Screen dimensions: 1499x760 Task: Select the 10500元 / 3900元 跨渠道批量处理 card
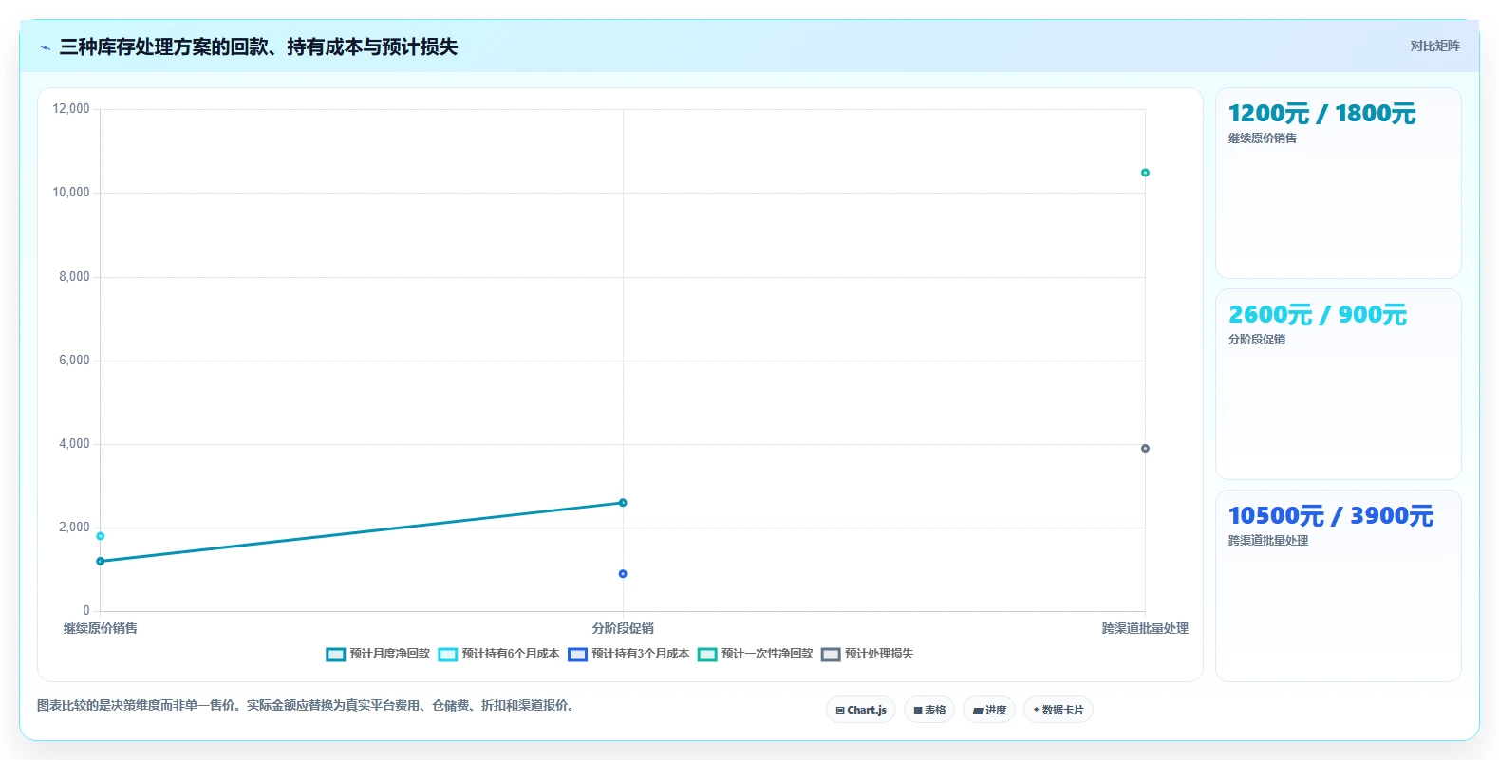[x=1339, y=585]
